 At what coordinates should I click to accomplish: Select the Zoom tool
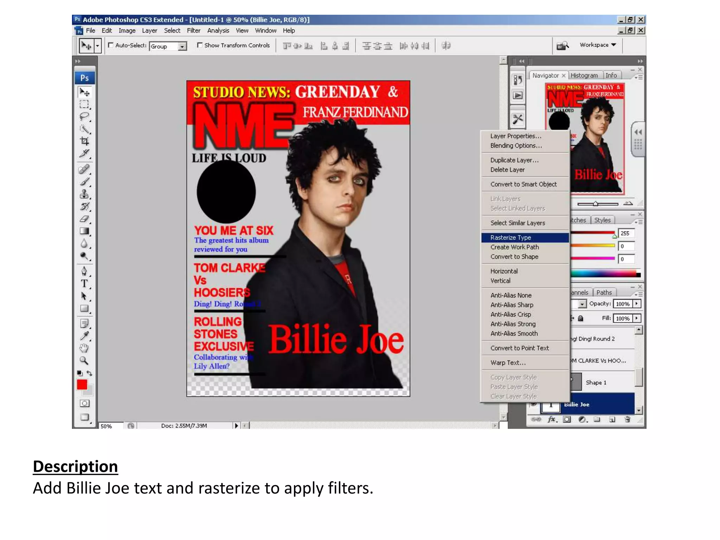pos(84,360)
